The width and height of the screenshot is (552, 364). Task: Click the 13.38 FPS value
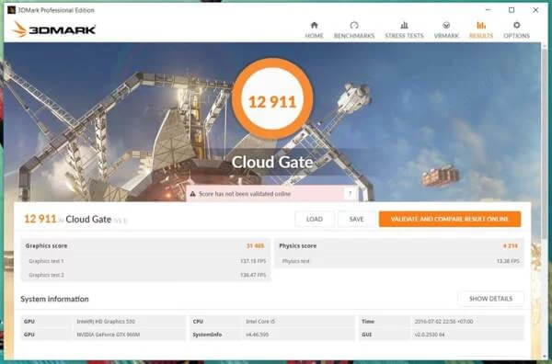point(508,261)
